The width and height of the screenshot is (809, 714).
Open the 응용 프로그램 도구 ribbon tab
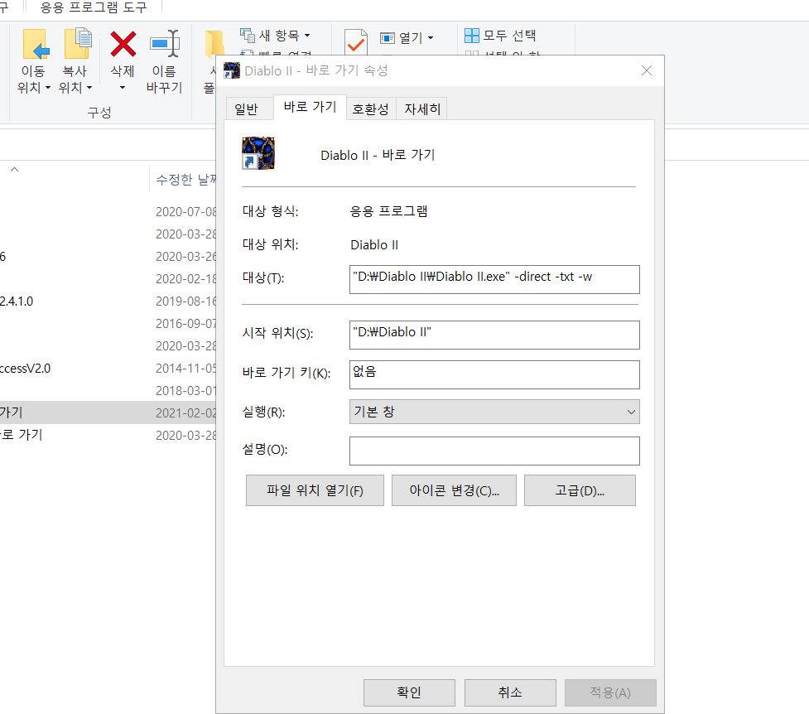[94, 7]
